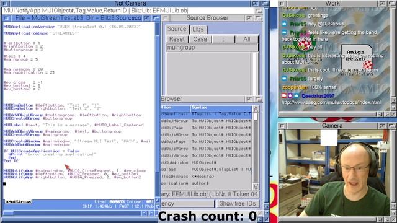397x223 pixels.
Task: Toggle the All filter button
Action: tap(247, 39)
